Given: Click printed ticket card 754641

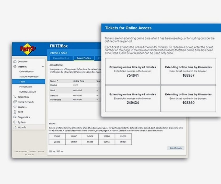Looking at the screenshot, I should [133, 71].
